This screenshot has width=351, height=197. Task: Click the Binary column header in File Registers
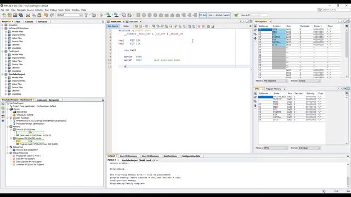tap(318, 26)
